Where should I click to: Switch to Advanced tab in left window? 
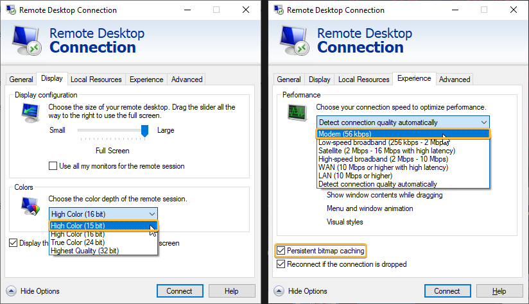pos(187,79)
